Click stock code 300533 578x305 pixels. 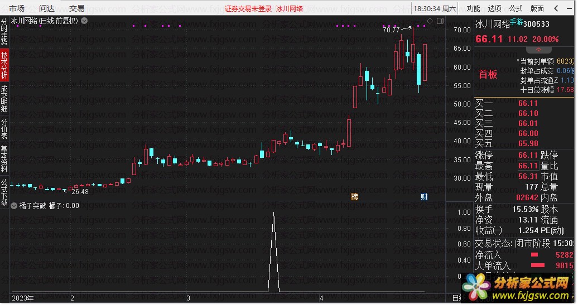(536, 25)
